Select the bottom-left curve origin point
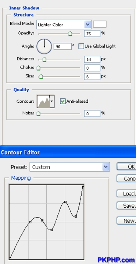 (x=10, y=258)
